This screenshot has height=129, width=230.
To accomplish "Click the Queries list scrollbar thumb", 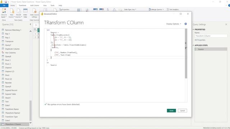I will [x=31, y=110].
